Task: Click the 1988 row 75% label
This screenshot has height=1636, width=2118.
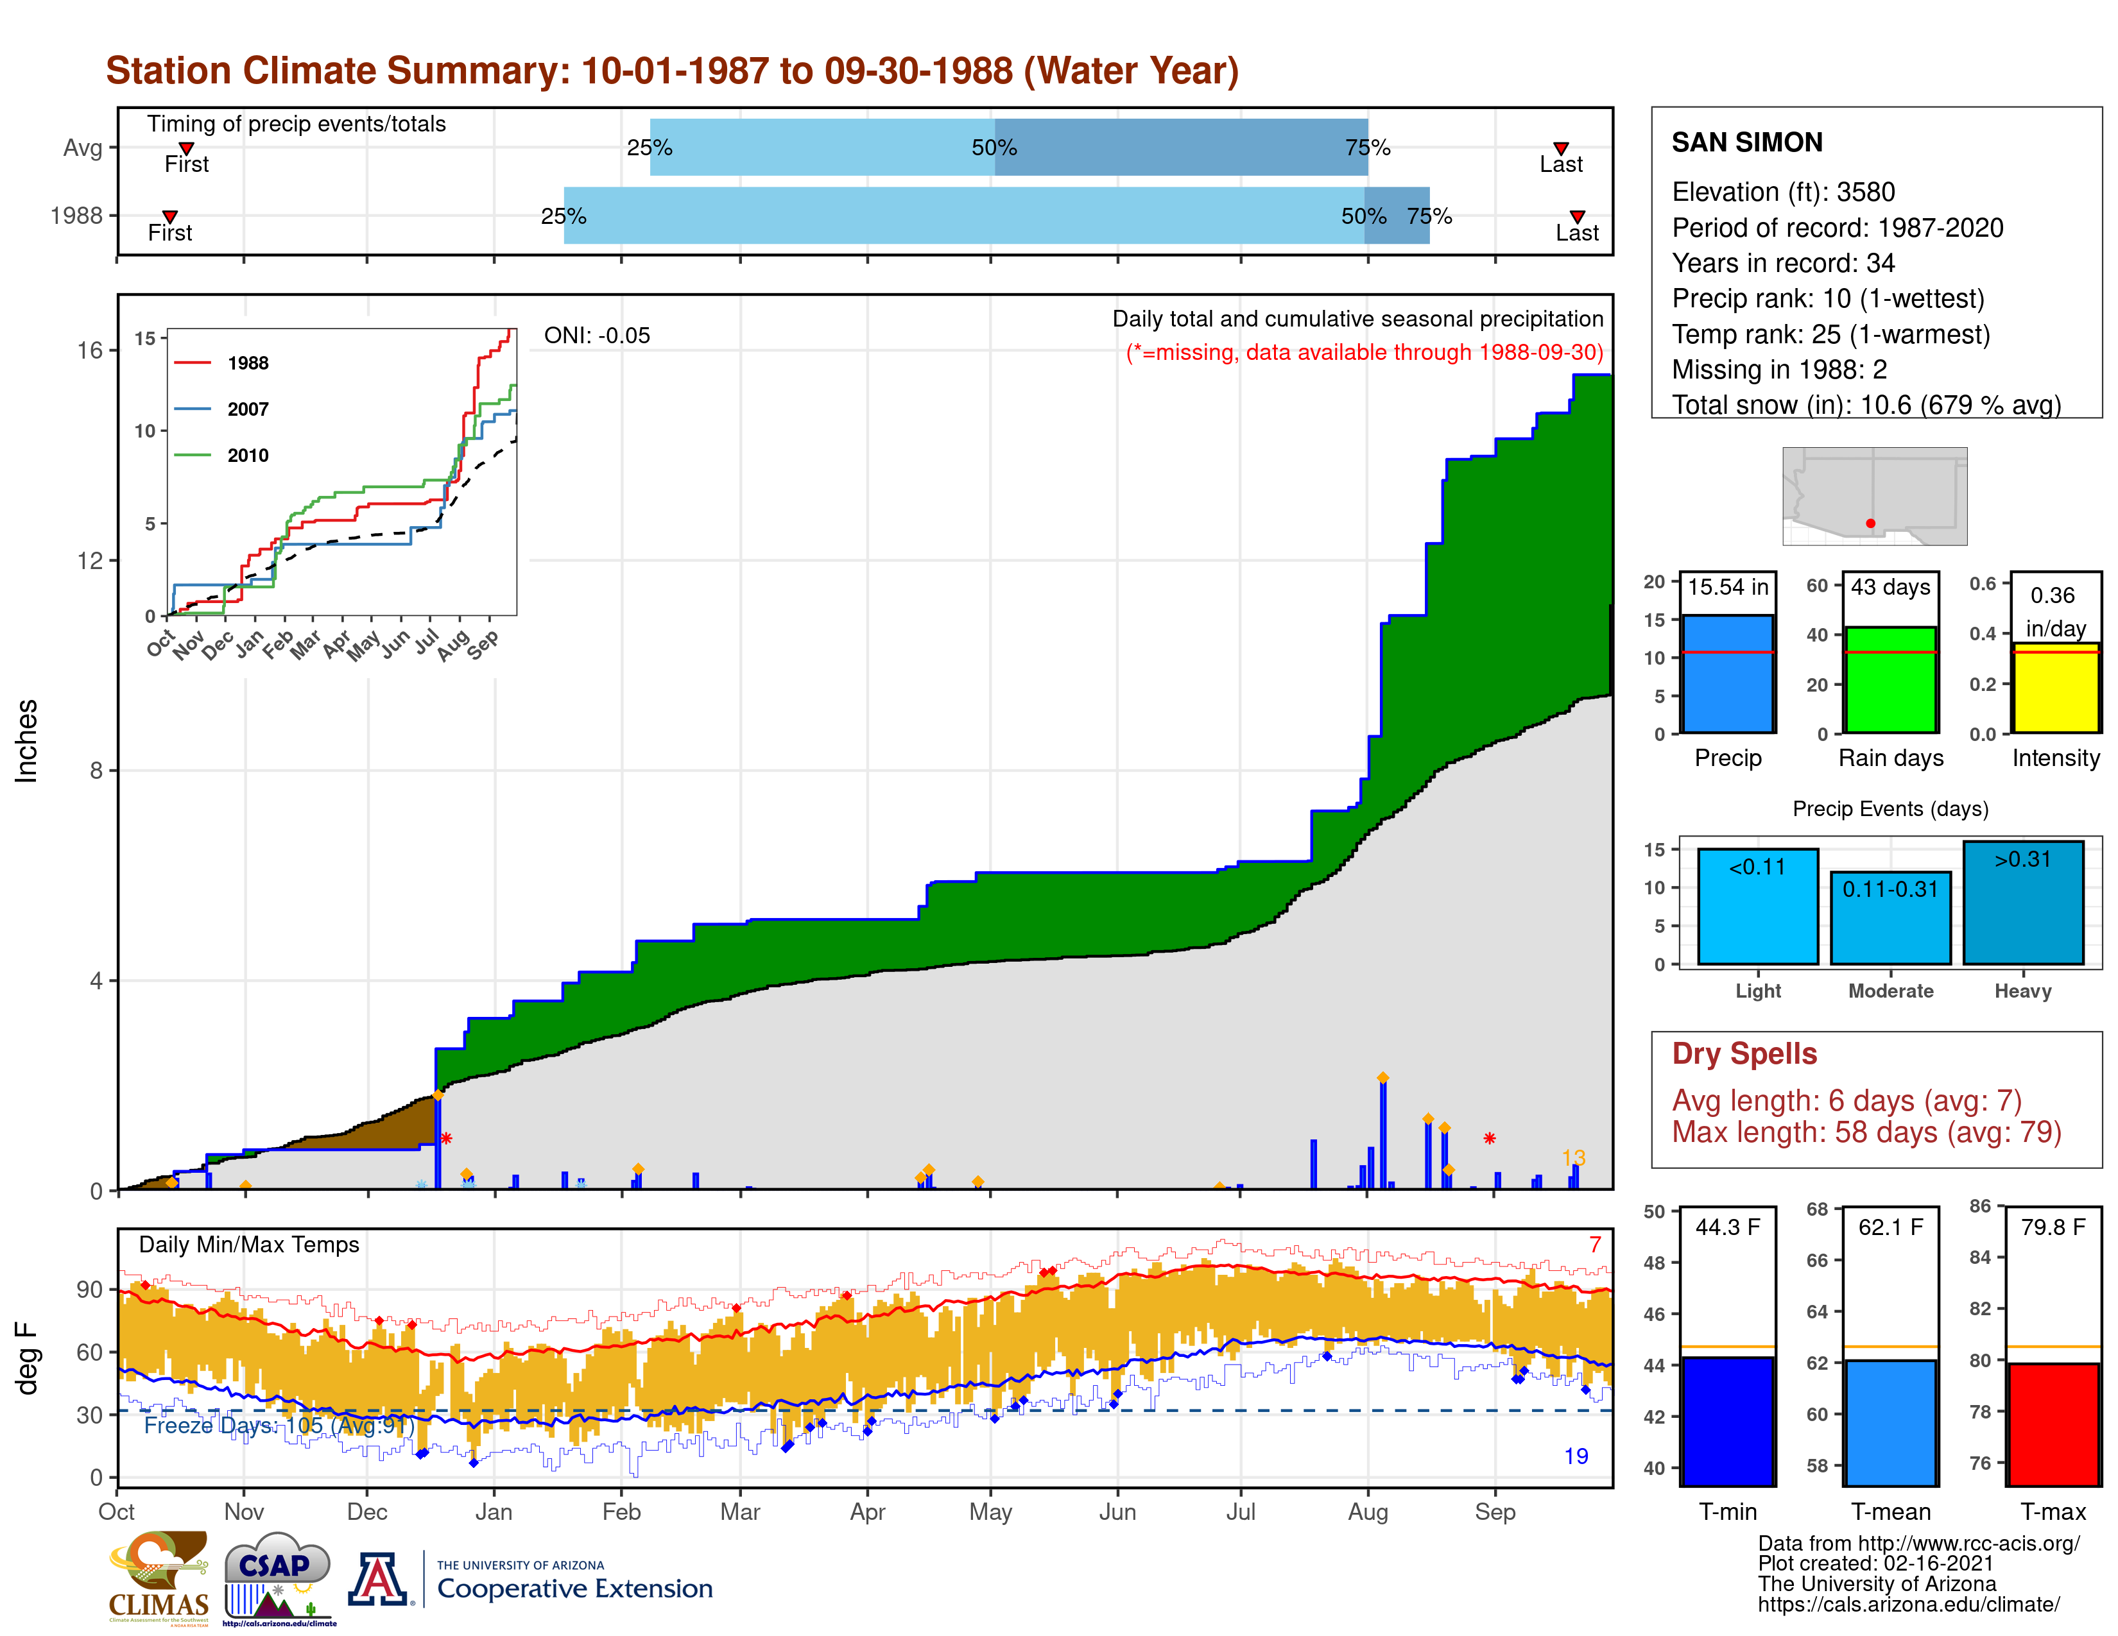Action: point(1429,216)
